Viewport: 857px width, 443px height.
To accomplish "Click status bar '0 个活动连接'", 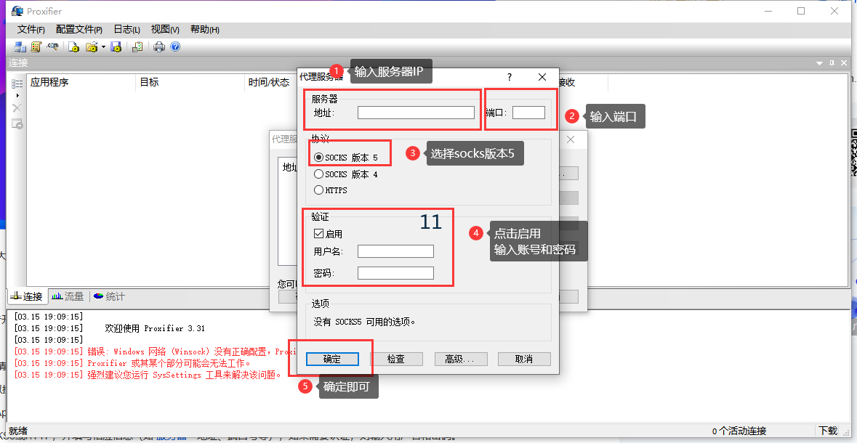I will [x=739, y=431].
